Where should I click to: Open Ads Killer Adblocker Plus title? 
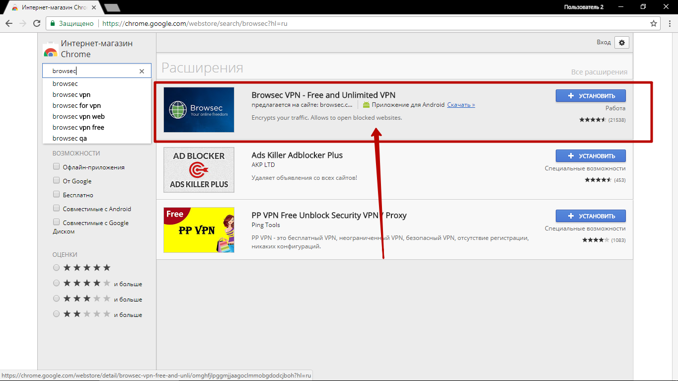coord(297,155)
